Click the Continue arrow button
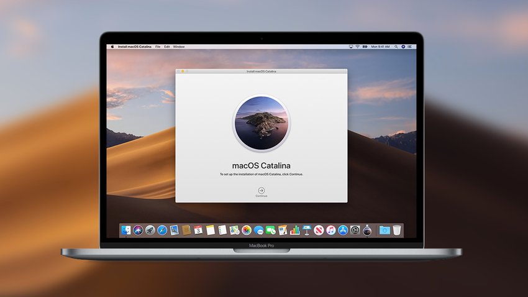 (x=261, y=191)
